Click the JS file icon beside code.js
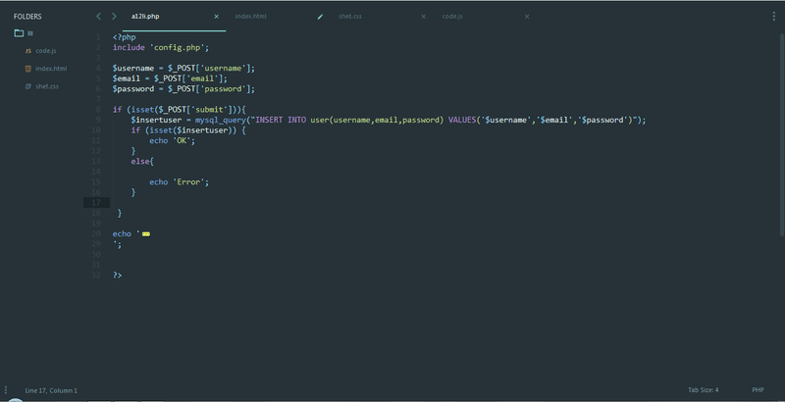Viewport: 785px width, 402px height. coord(27,50)
